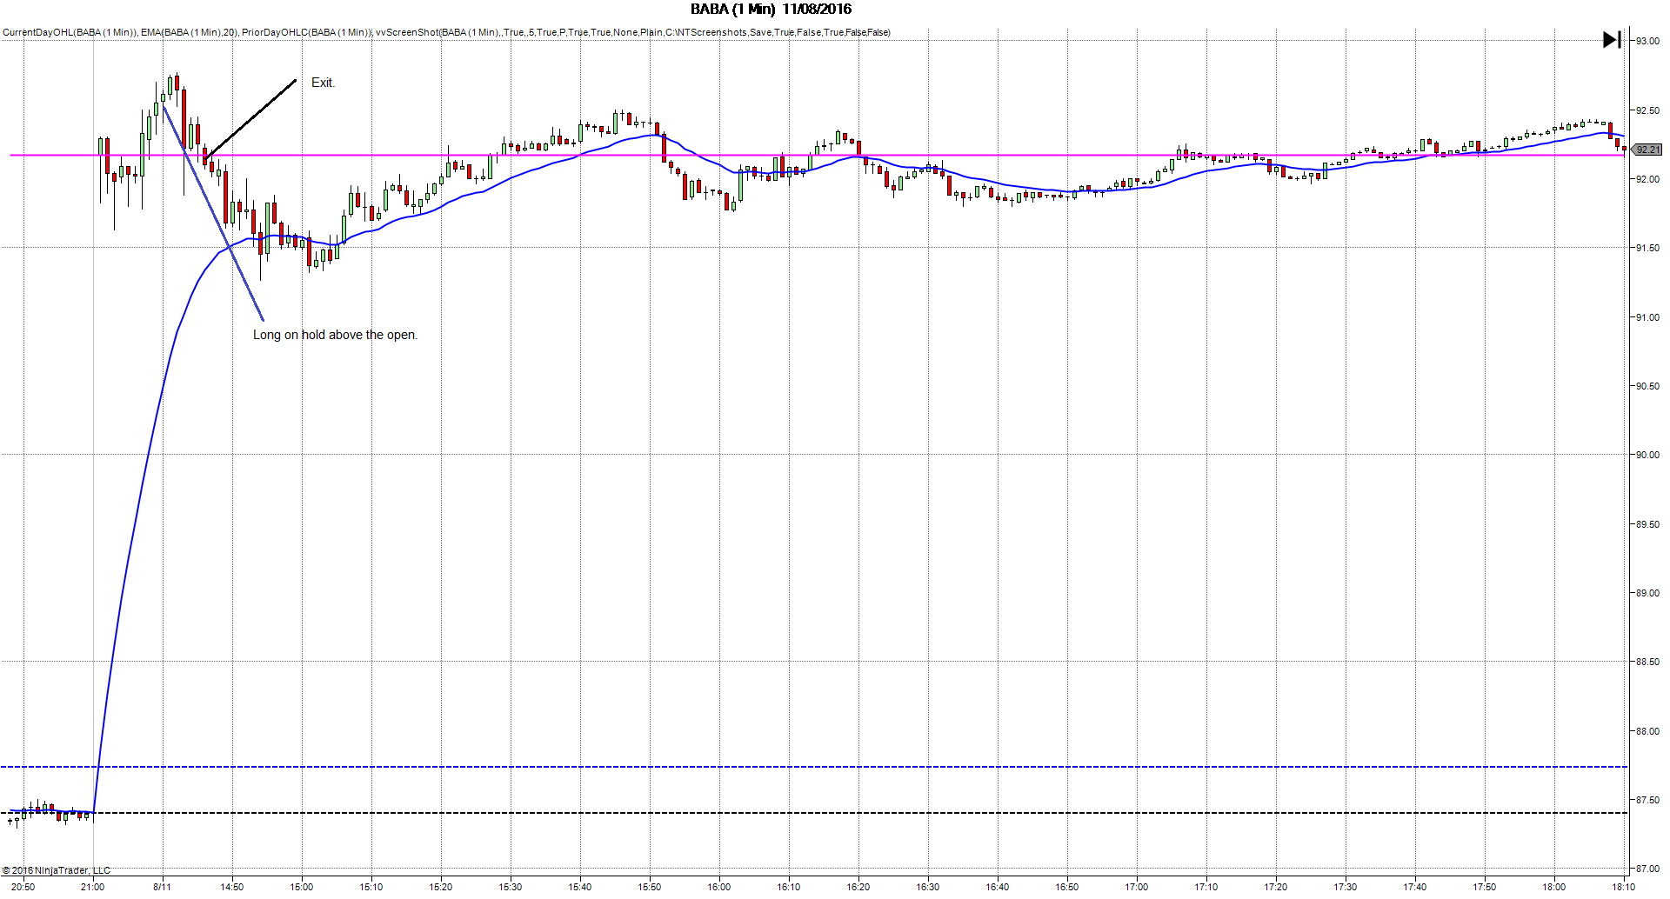Click the 16:30 time axis label
The image size is (1670, 899).
[928, 887]
